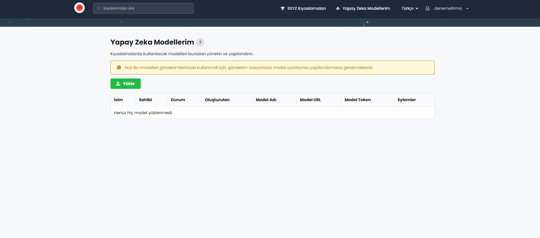
Task: Focus the Kıyaslamaları Ara search field
Action: tap(147, 8)
